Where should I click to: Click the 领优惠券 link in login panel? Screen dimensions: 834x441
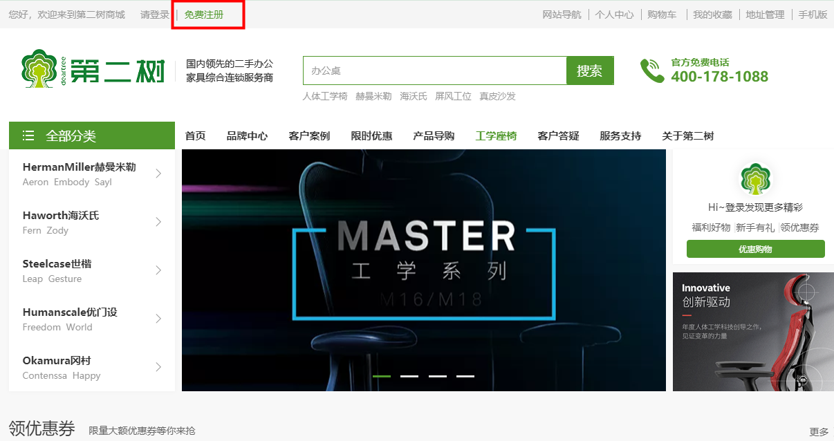(800, 227)
